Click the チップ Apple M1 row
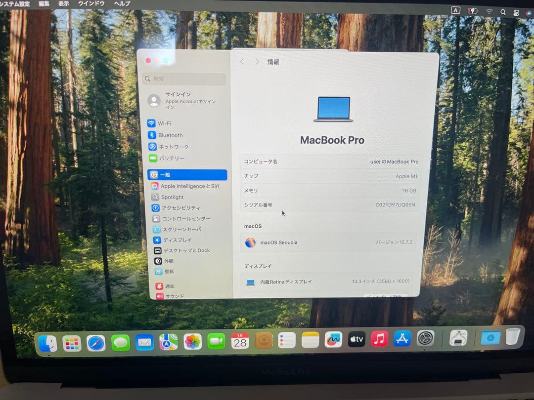Image resolution: width=534 pixels, height=400 pixels. tap(330, 176)
